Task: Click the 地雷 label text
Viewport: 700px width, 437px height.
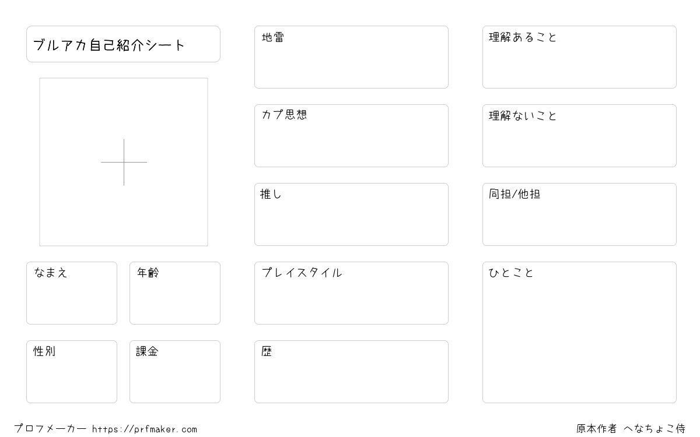Action: (273, 38)
